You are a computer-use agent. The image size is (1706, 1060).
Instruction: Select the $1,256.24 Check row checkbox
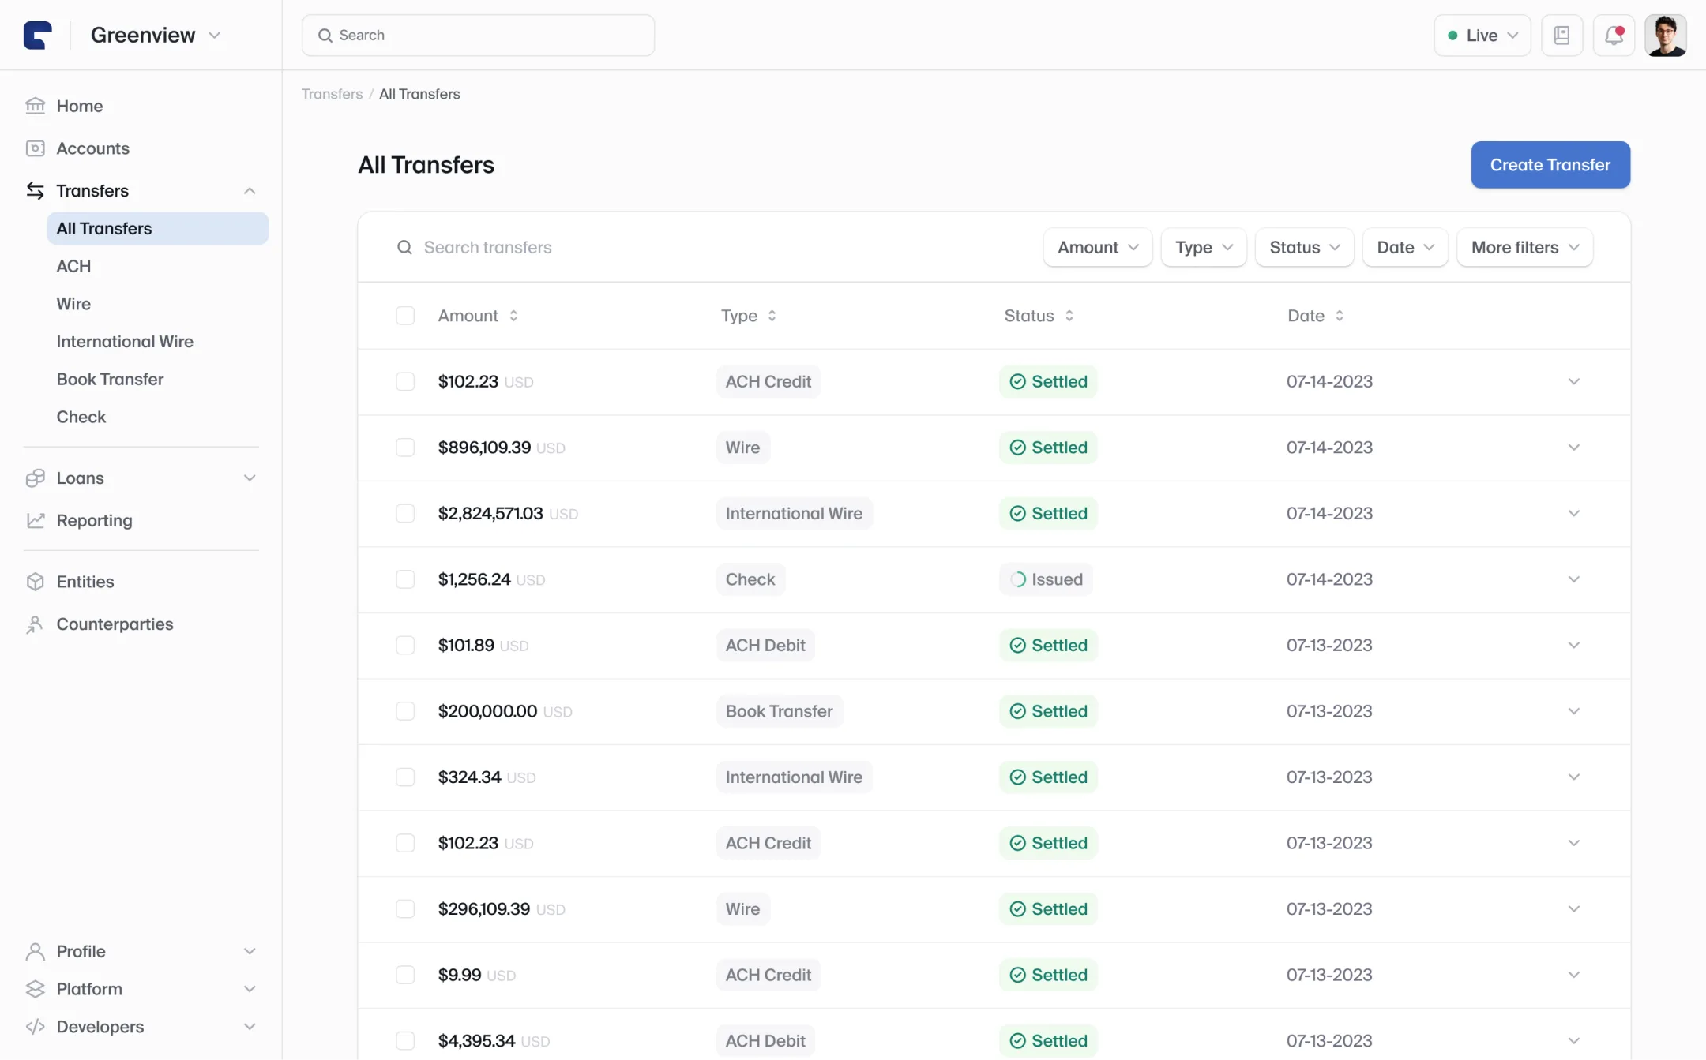tap(405, 579)
